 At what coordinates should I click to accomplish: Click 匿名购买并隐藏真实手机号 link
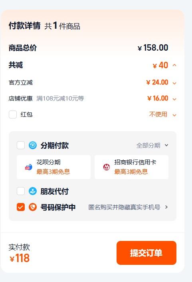(x=125, y=207)
